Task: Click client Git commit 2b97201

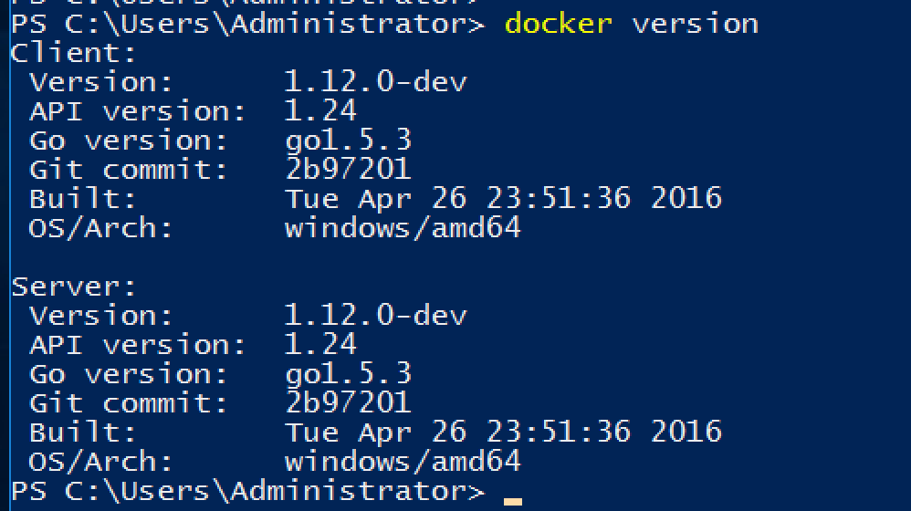Action: (x=348, y=170)
